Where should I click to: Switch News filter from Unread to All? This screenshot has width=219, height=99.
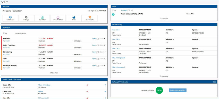coord(129,10)
